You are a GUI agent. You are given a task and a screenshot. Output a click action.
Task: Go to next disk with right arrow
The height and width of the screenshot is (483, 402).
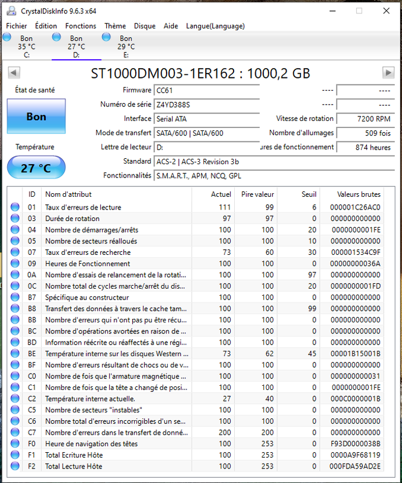click(388, 72)
